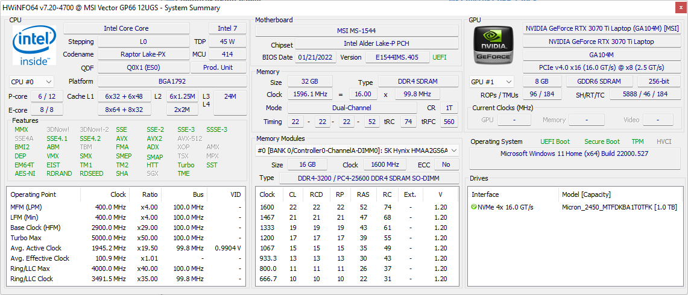The image size is (688, 295).
Task: Click the MSI MS-1544 motherboard button
Action: coord(356,31)
